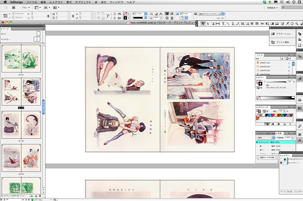Toggle fill/stroke selector in Color panel
Image resolution: width=303 pixels, height=201 pixels.
tap(259, 83)
